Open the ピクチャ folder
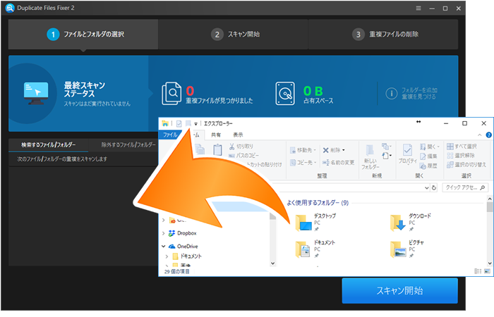The height and width of the screenshot is (317, 494). pyautogui.click(x=407, y=249)
